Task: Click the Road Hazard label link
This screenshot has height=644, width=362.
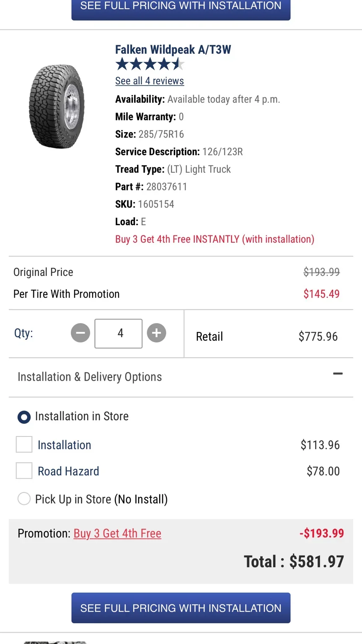Action: pos(68,471)
